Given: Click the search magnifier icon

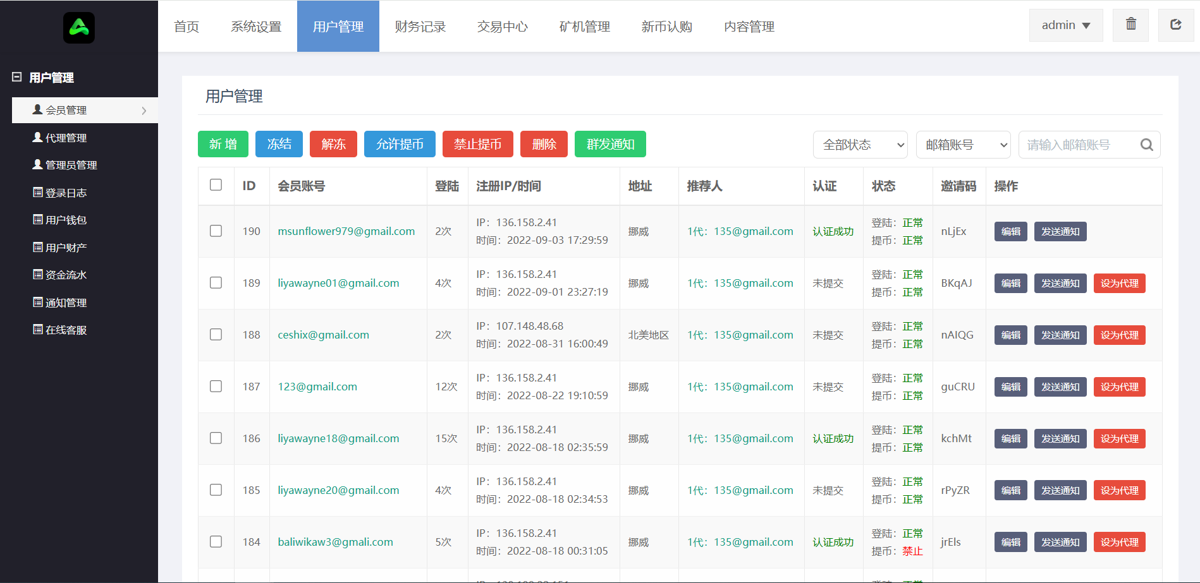Looking at the screenshot, I should (x=1146, y=145).
